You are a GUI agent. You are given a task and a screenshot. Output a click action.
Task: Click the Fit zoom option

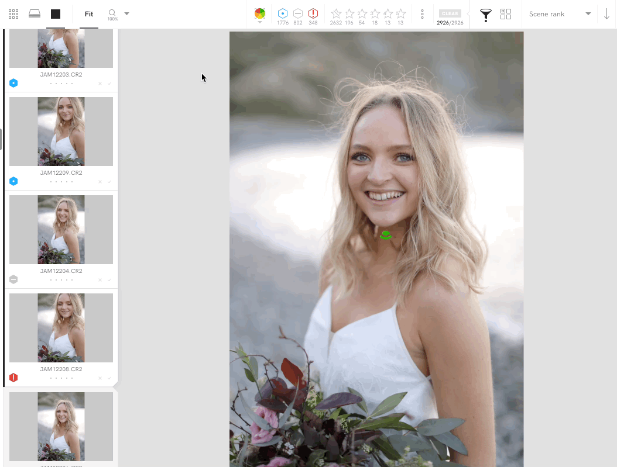pos(89,14)
